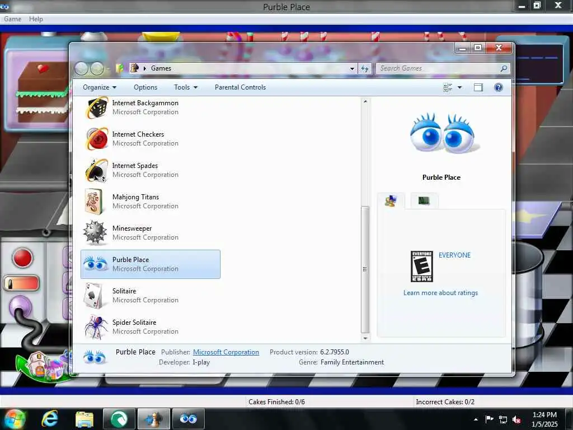Click the EVERYONE rating link
The image size is (573, 430).
(454, 255)
